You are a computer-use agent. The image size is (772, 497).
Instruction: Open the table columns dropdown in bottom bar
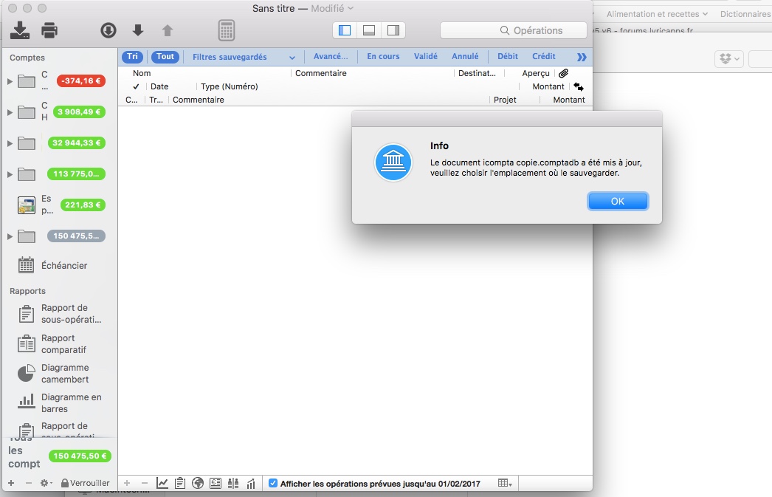pyautogui.click(x=505, y=483)
